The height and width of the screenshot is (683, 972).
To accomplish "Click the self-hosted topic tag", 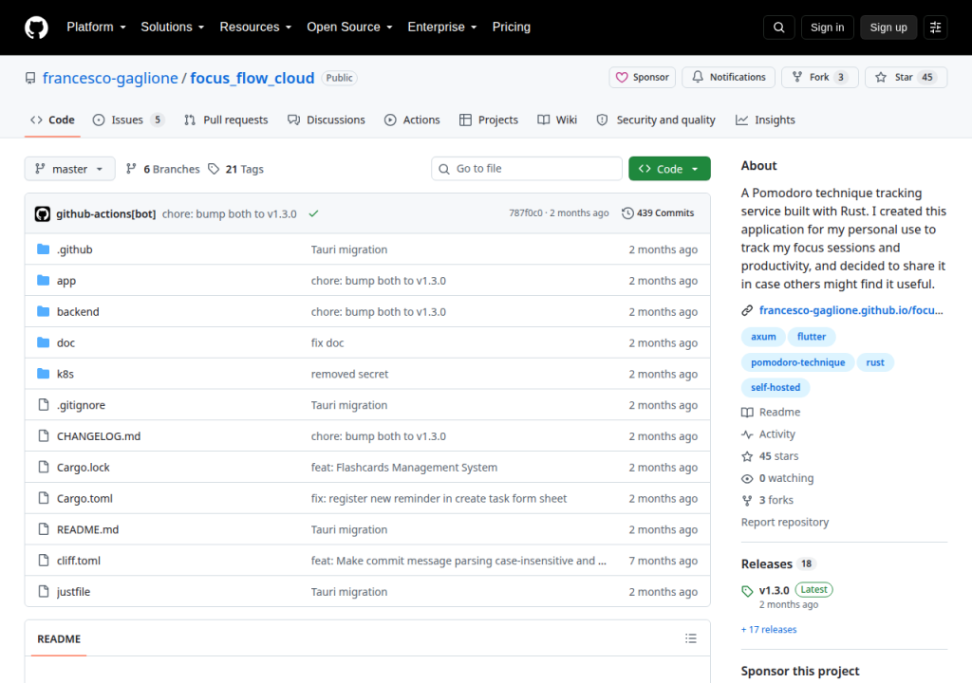I will pyautogui.click(x=776, y=387).
